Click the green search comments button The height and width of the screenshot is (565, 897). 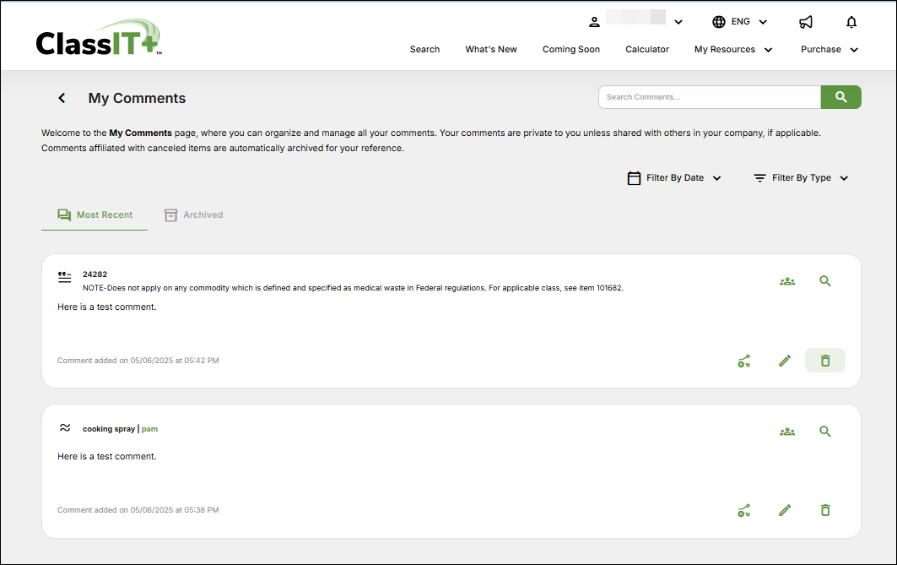tap(840, 97)
